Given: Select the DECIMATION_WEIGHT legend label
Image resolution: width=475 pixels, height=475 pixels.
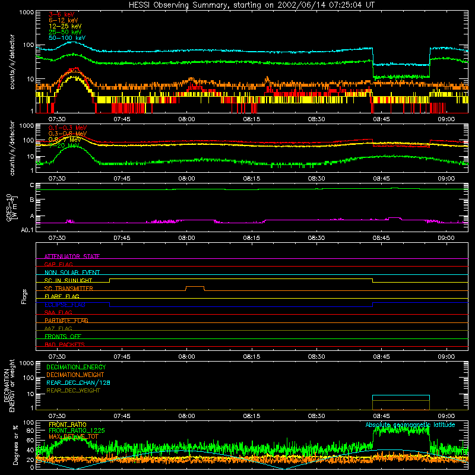Looking at the screenshot, I should coord(75,375).
